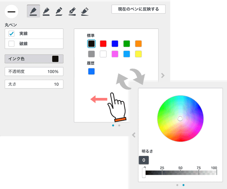The height and width of the screenshot is (189, 227).
Task: Pick the white standard color swatch
Action: tap(103, 54)
